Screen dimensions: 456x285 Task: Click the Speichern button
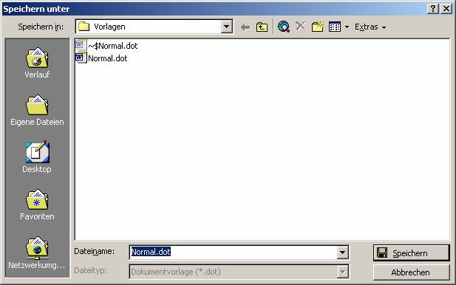click(x=411, y=253)
